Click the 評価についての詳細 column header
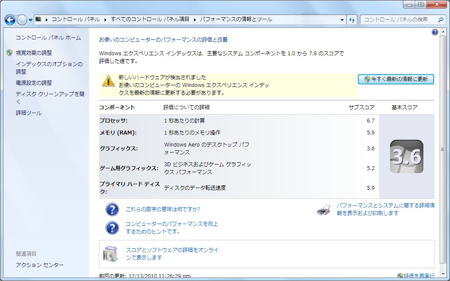 click(x=186, y=107)
